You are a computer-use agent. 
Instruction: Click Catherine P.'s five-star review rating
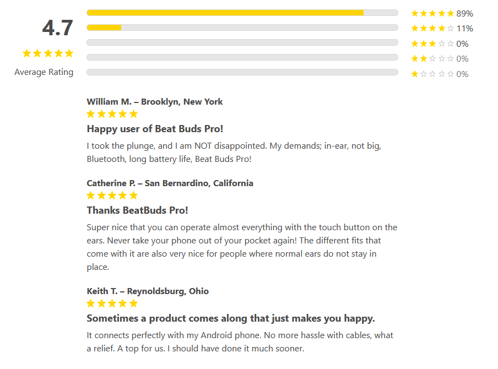(x=112, y=196)
